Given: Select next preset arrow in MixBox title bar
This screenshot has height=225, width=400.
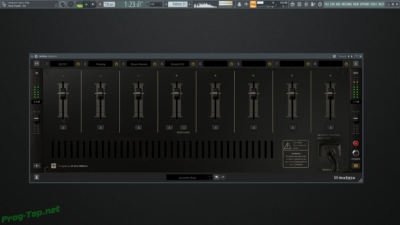Looking at the screenshot, I should click(352, 56).
